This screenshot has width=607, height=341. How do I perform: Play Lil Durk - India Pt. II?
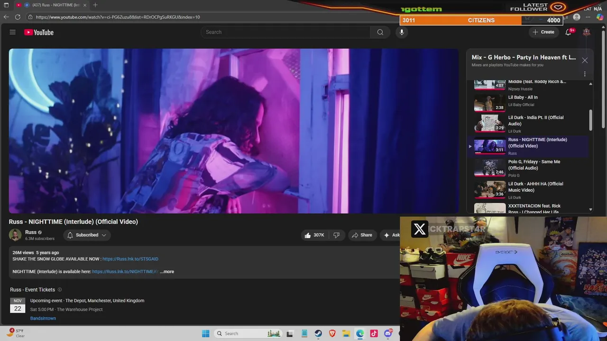(x=529, y=124)
